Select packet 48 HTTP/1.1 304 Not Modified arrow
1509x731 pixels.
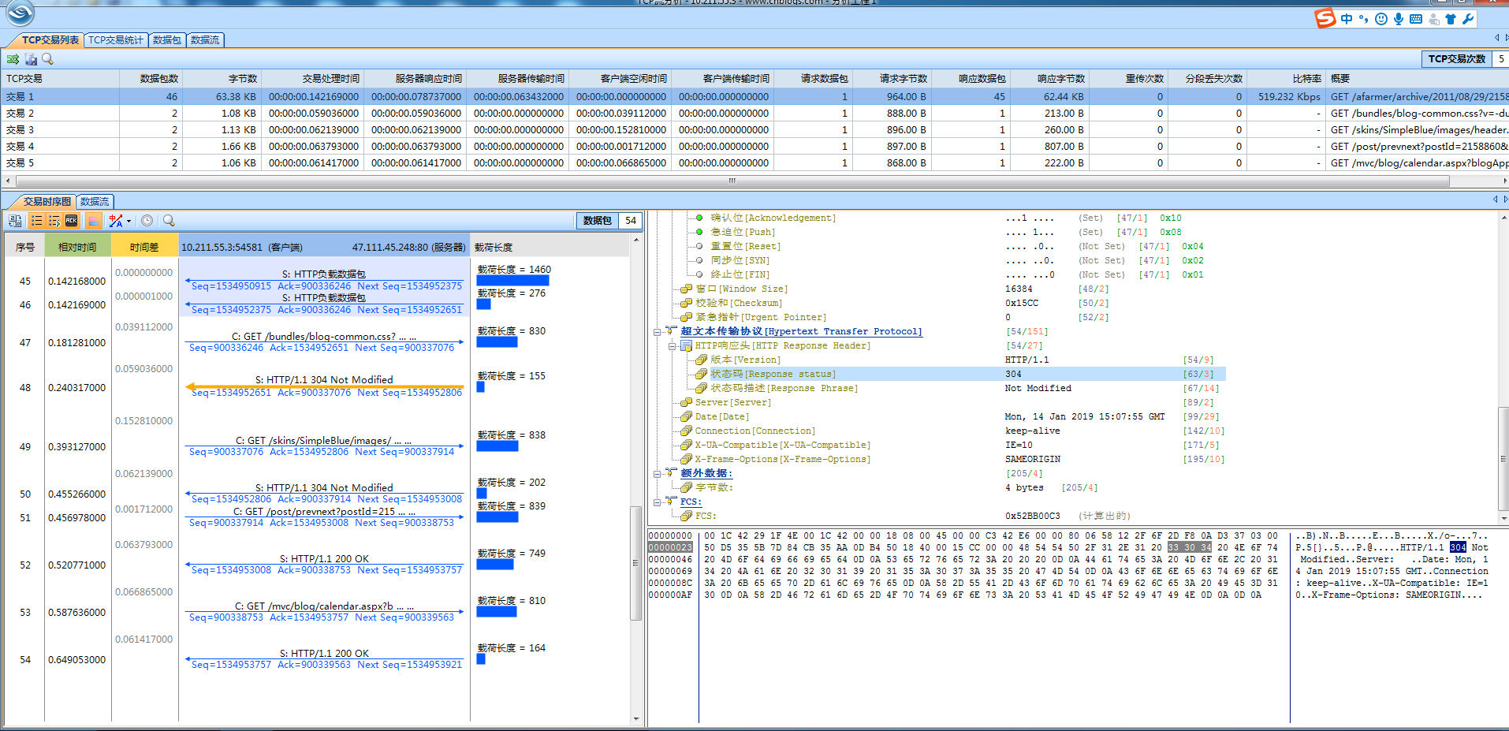(x=324, y=386)
